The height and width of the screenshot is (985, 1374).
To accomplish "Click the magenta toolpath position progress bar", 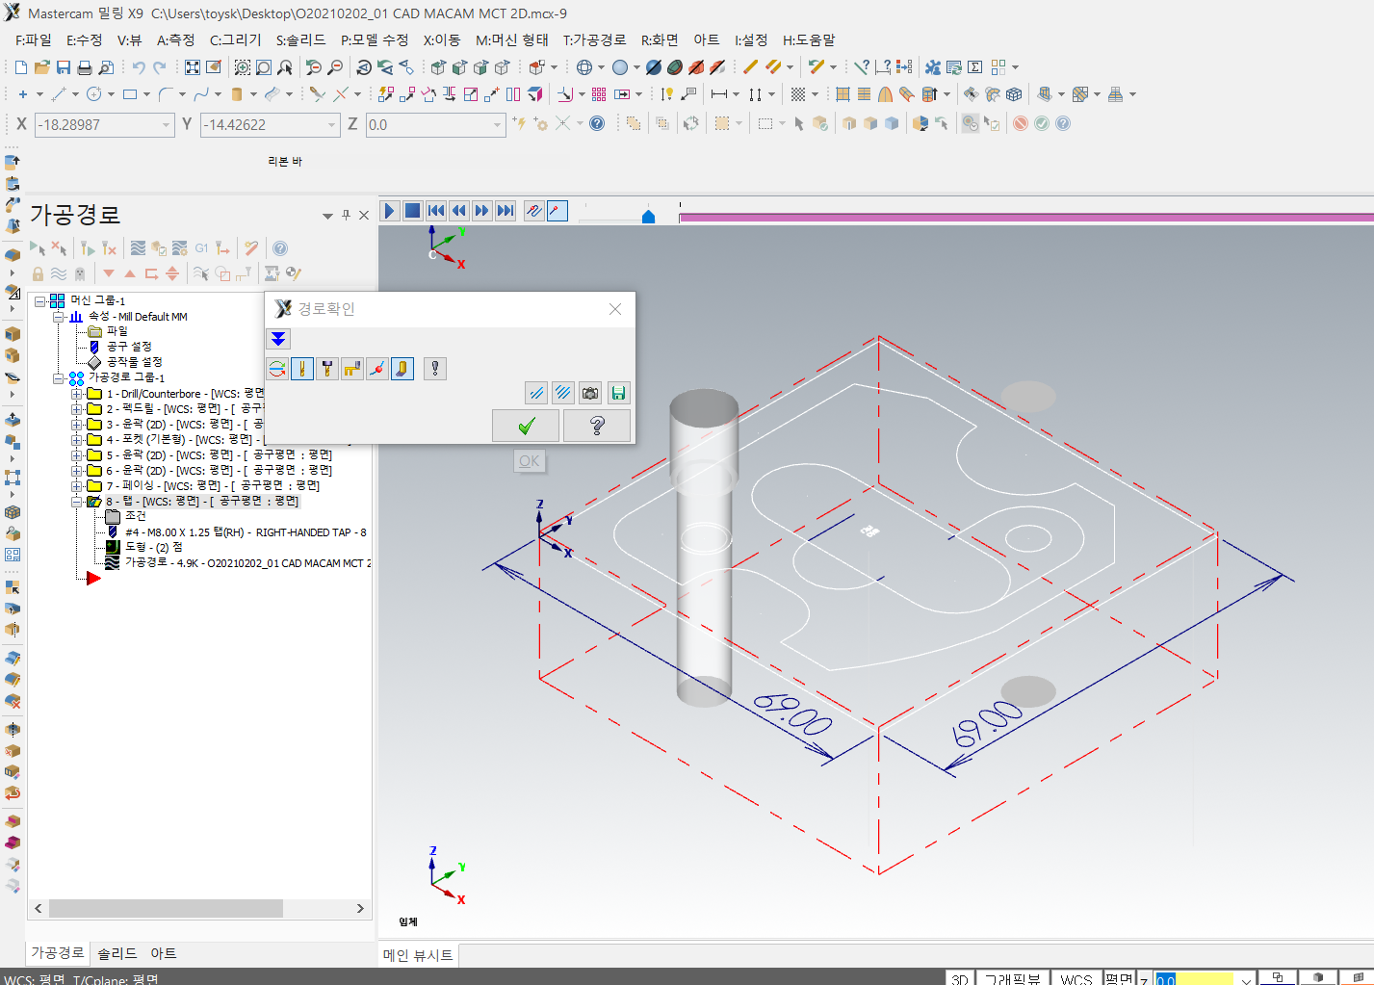I will pyautogui.click(x=1026, y=218).
